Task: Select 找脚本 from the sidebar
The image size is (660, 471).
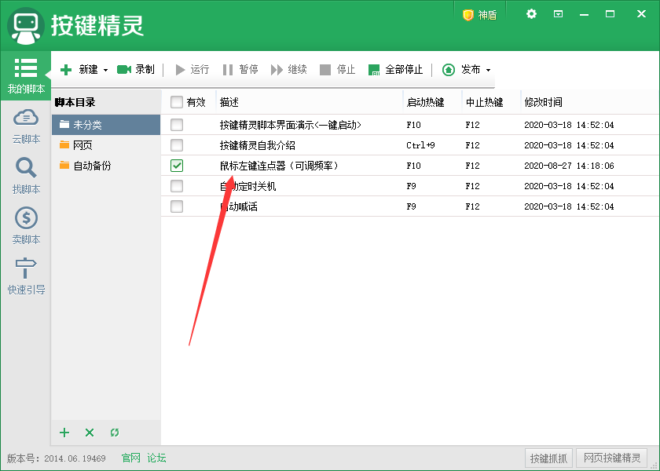Action: pos(26,174)
